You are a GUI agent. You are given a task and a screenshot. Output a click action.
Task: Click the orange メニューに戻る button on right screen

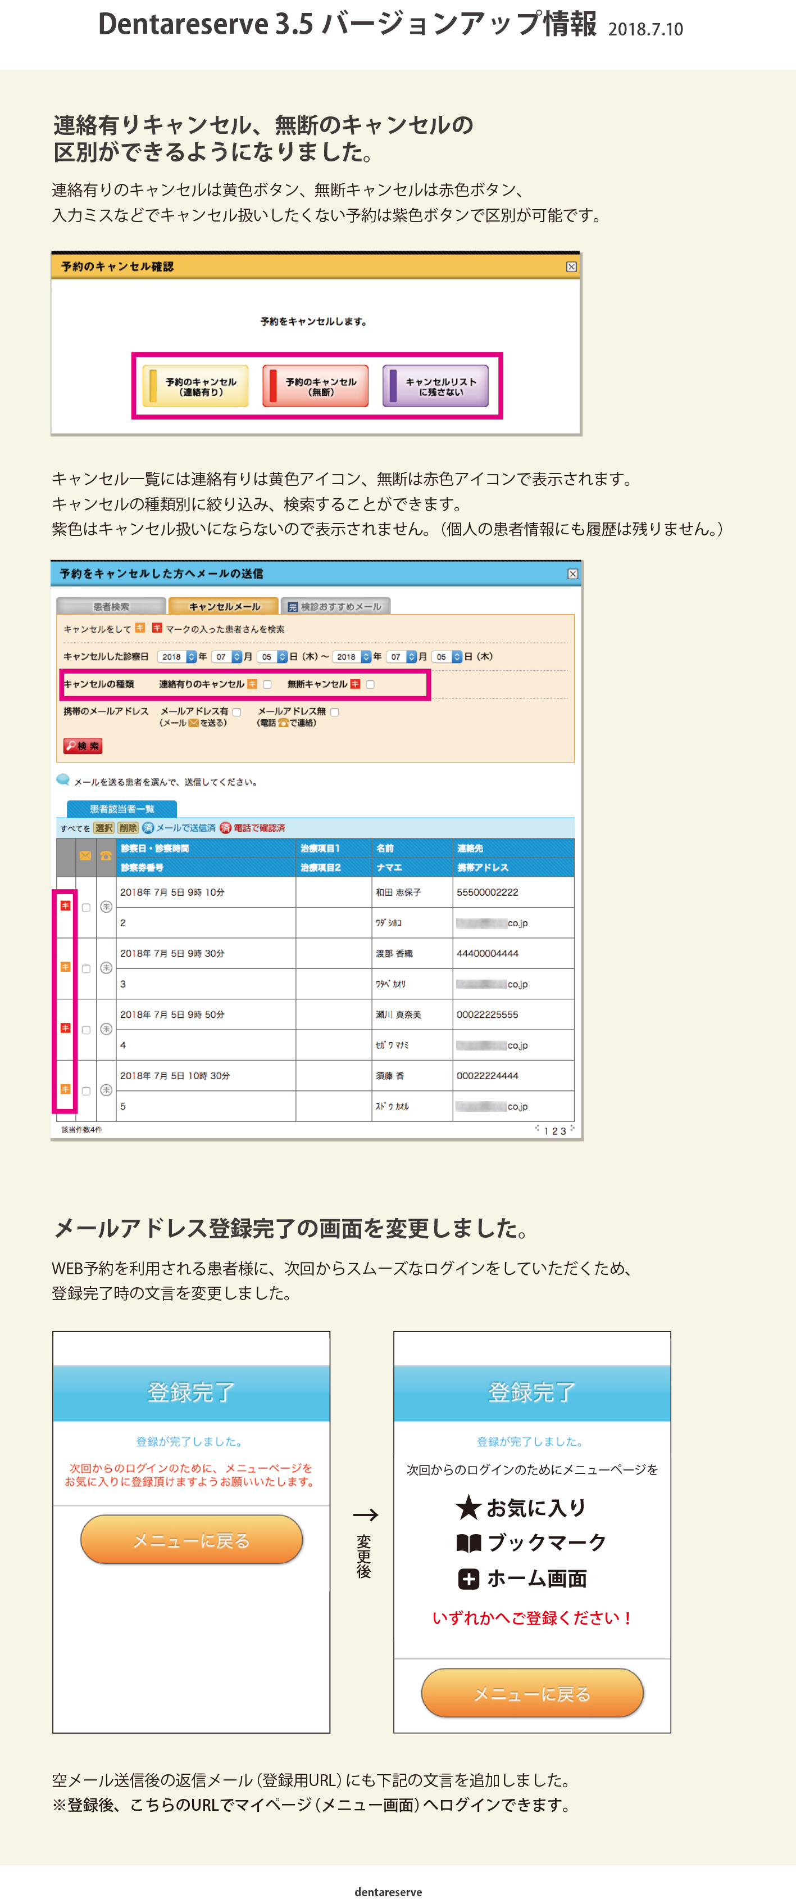pos(532,1693)
